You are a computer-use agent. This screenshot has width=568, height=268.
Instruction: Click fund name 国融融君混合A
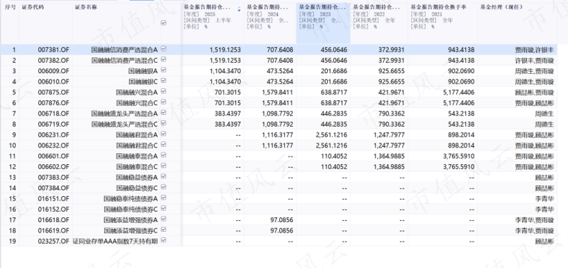coord(137,135)
